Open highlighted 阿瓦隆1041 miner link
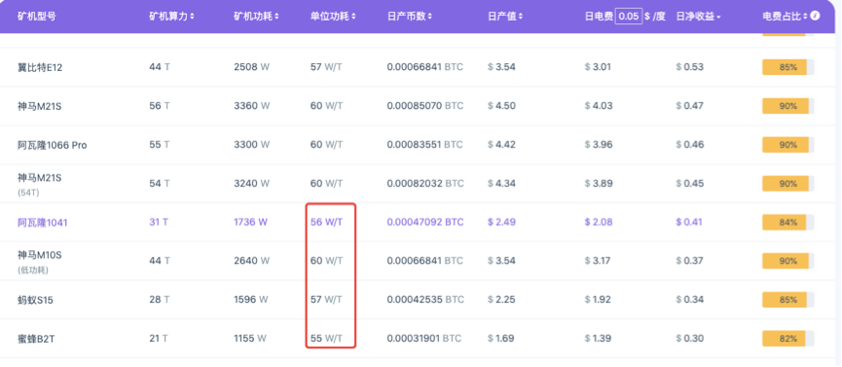842x367 pixels. (x=43, y=223)
